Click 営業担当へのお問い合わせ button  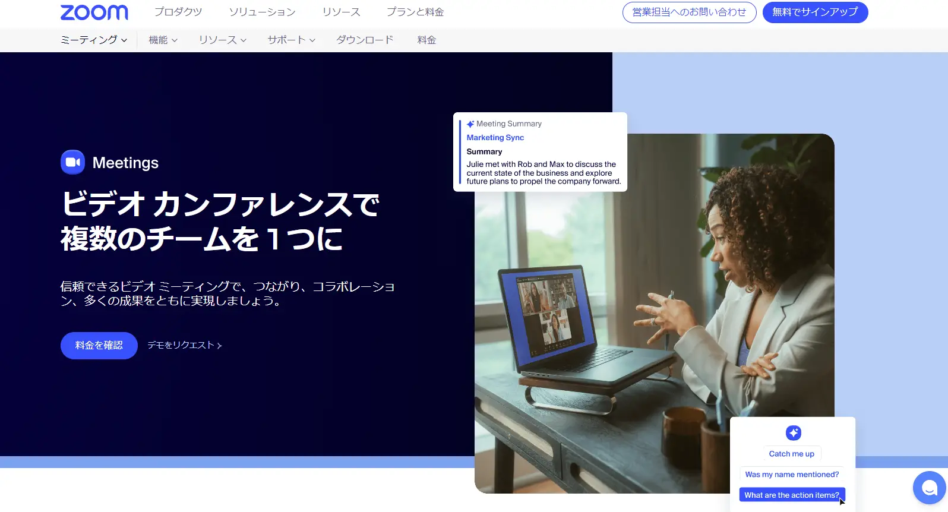click(689, 12)
